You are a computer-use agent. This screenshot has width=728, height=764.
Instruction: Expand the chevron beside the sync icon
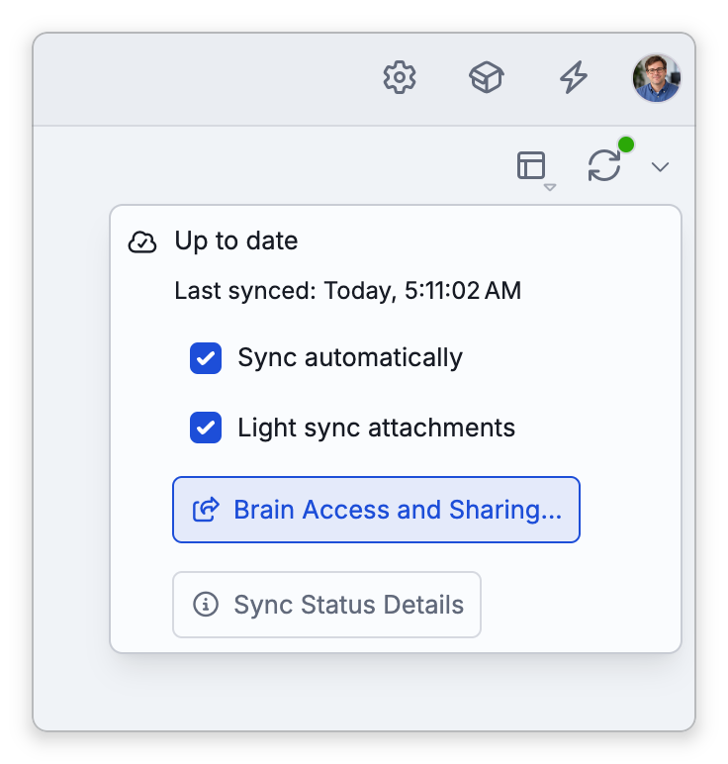(660, 167)
